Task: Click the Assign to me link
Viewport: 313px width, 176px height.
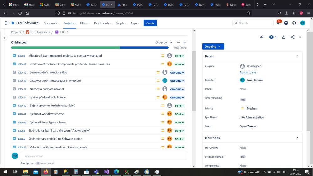Action: tap(248, 72)
